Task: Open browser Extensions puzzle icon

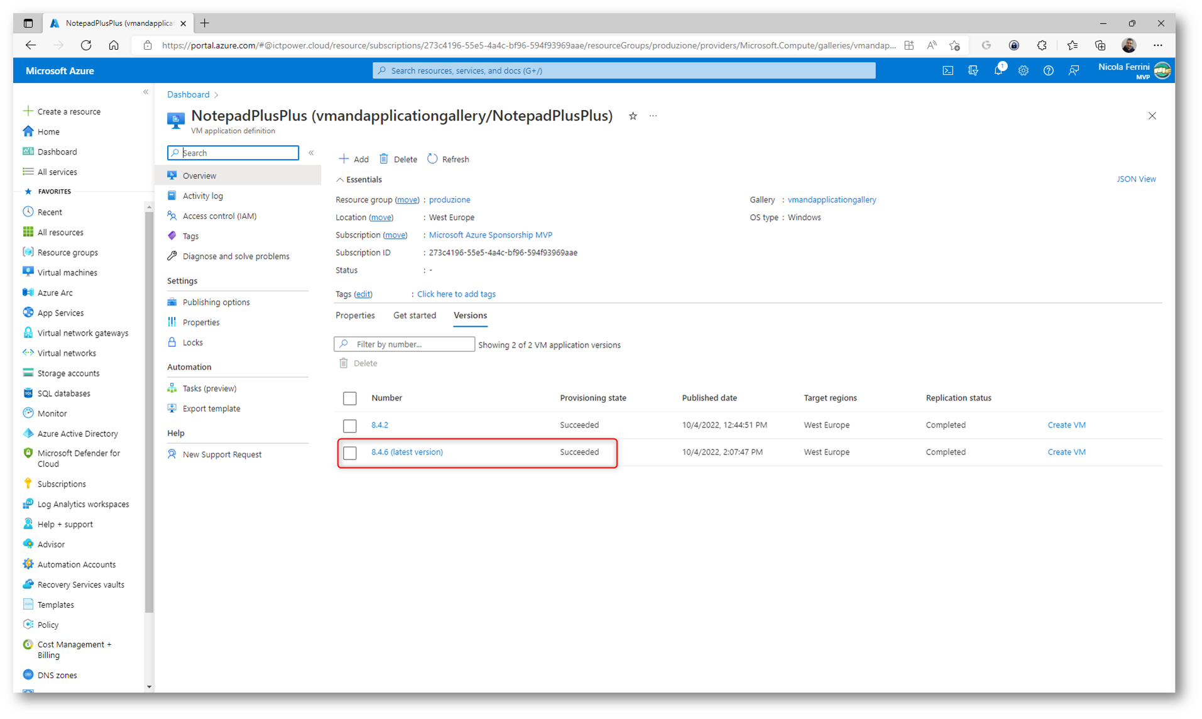Action: [x=1042, y=45]
